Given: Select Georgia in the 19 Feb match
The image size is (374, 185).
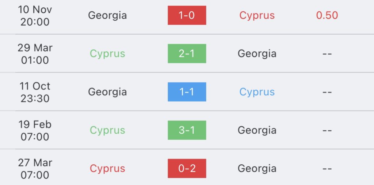Looking at the screenshot, I should pyautogui.click(x=257, y=130).
